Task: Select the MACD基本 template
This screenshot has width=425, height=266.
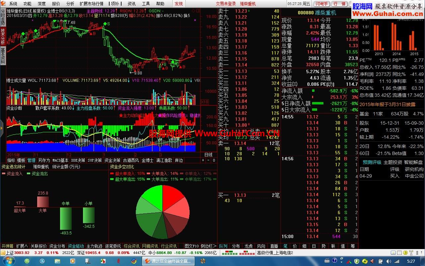Action: (60, 160)
